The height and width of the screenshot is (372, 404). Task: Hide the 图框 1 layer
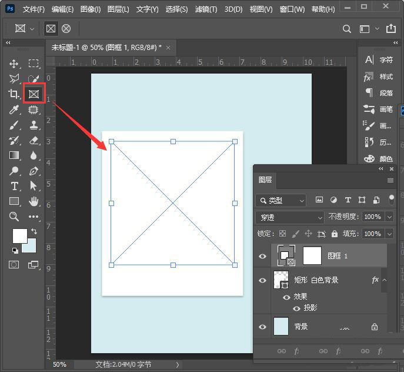(263, 256)
